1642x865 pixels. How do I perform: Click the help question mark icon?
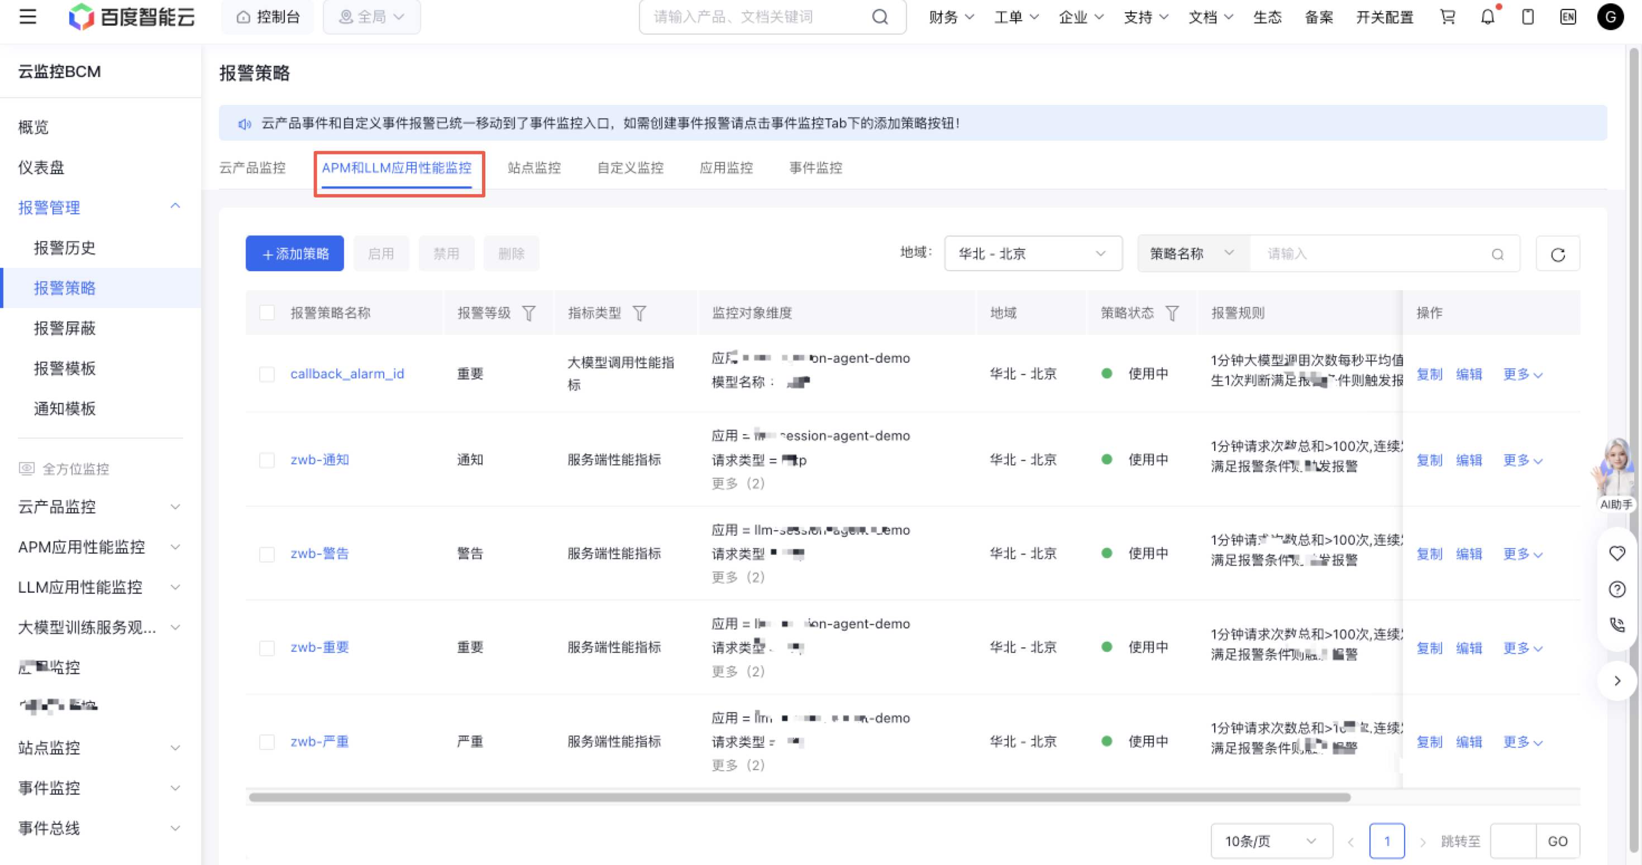pos(1616,589)
